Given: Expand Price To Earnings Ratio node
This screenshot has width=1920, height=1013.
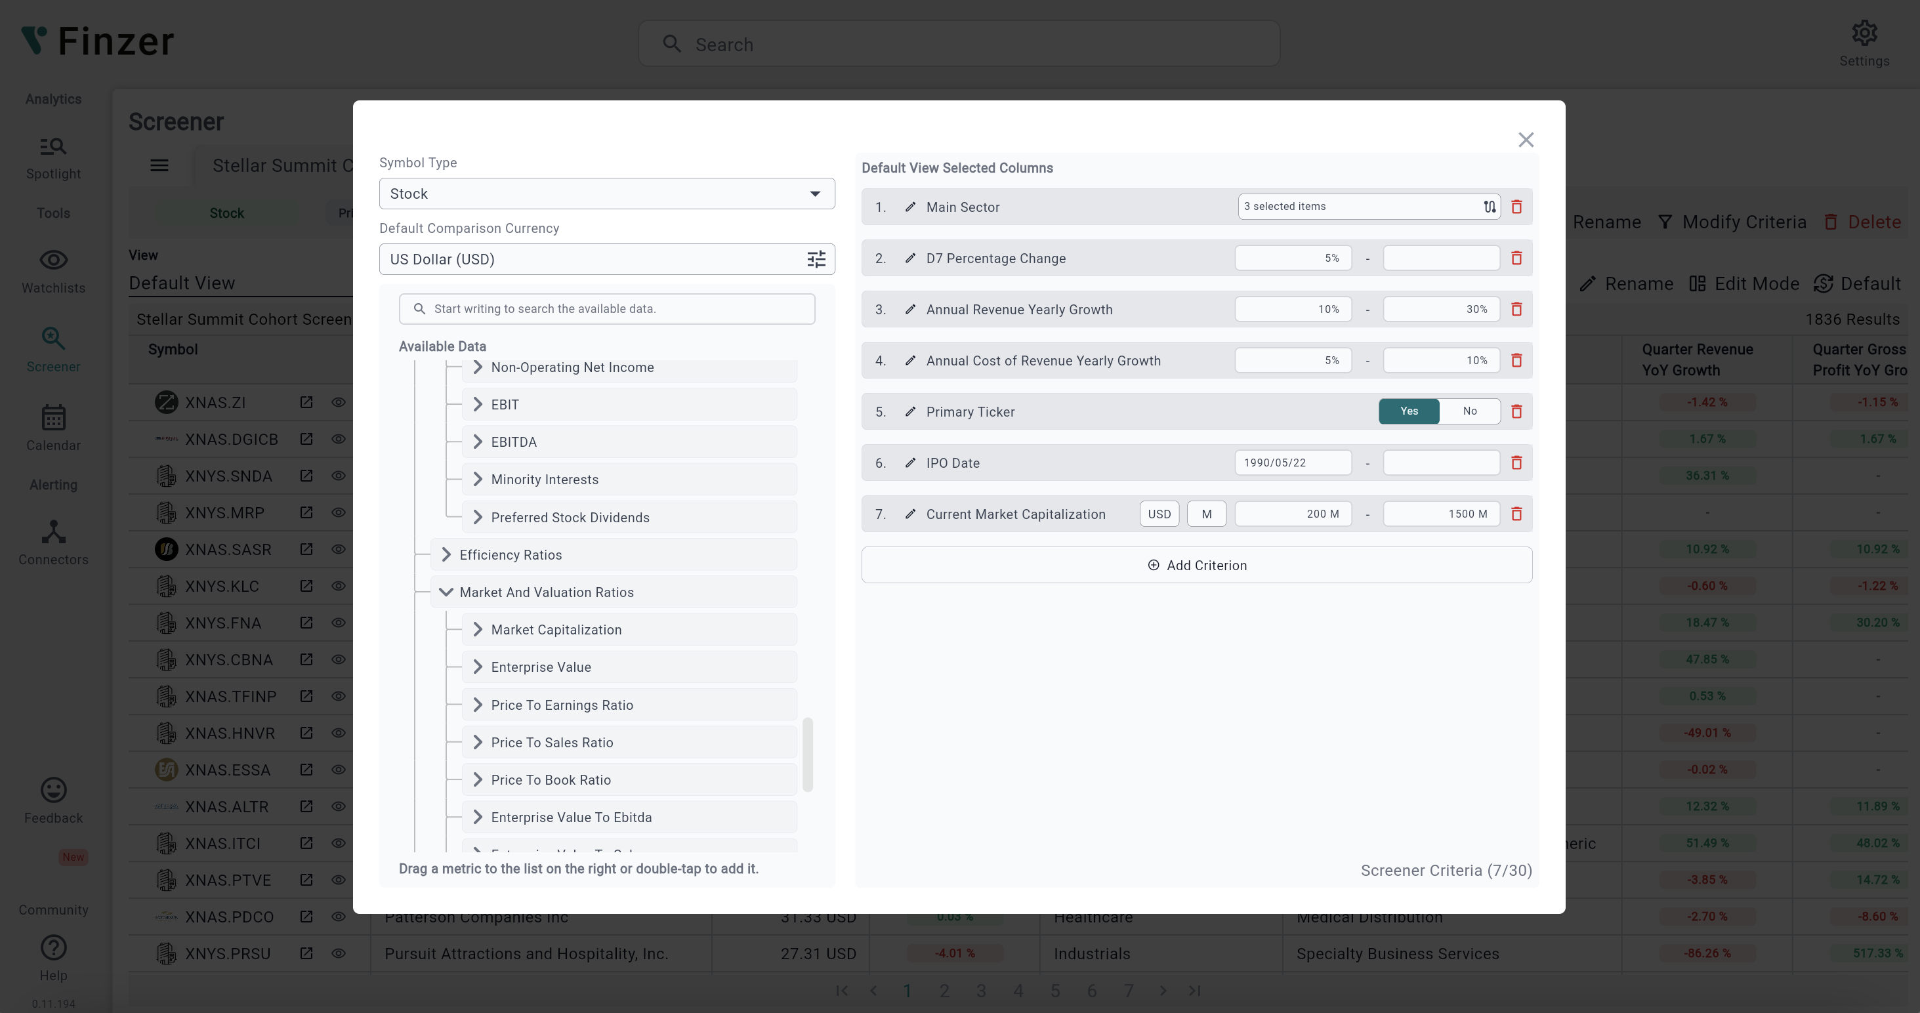Looking at the screenshot, I should tap(478, 705).
